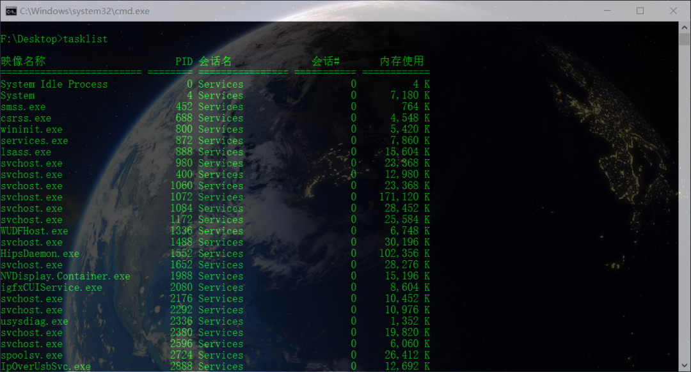Click memory value 5,420 K

click(x=410, y=129)
